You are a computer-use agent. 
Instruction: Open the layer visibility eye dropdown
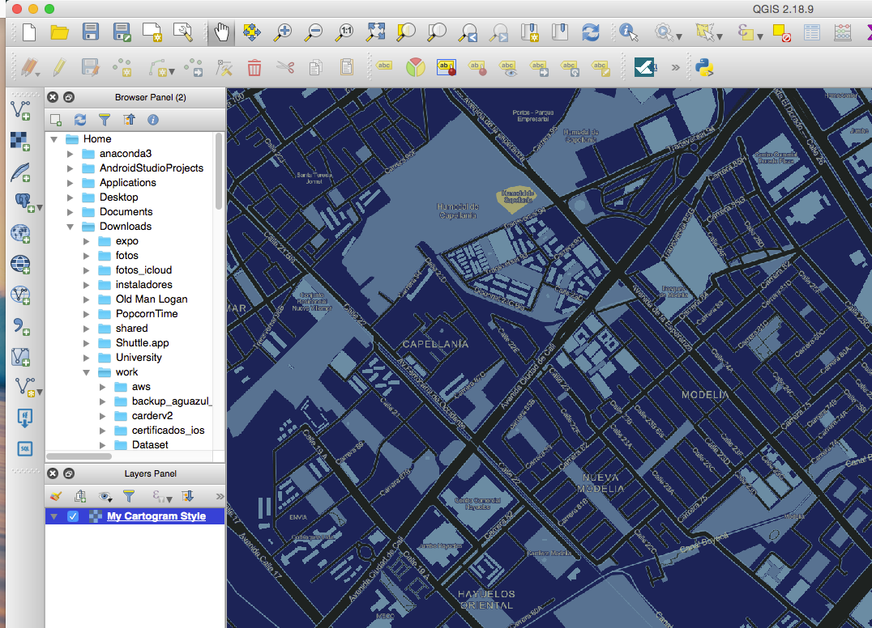pos(105,496)
